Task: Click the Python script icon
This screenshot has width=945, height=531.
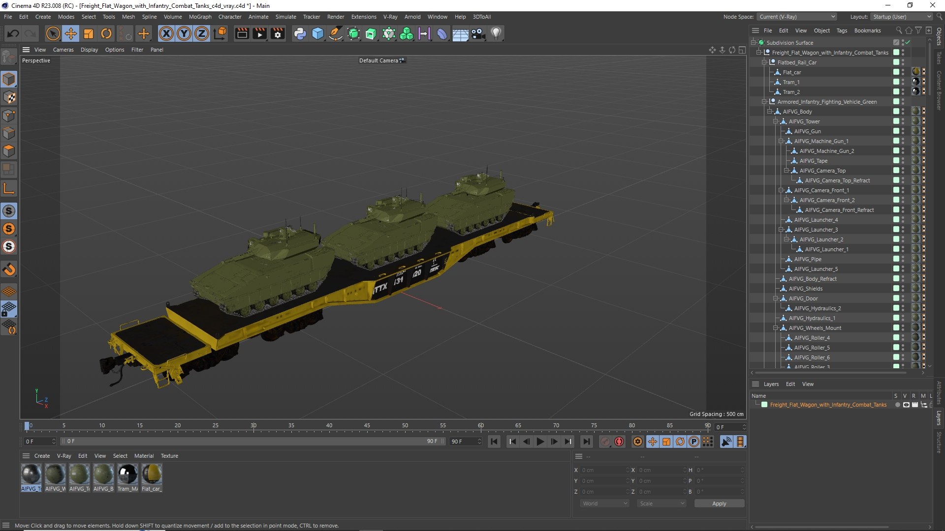Action: pos(300,33)
